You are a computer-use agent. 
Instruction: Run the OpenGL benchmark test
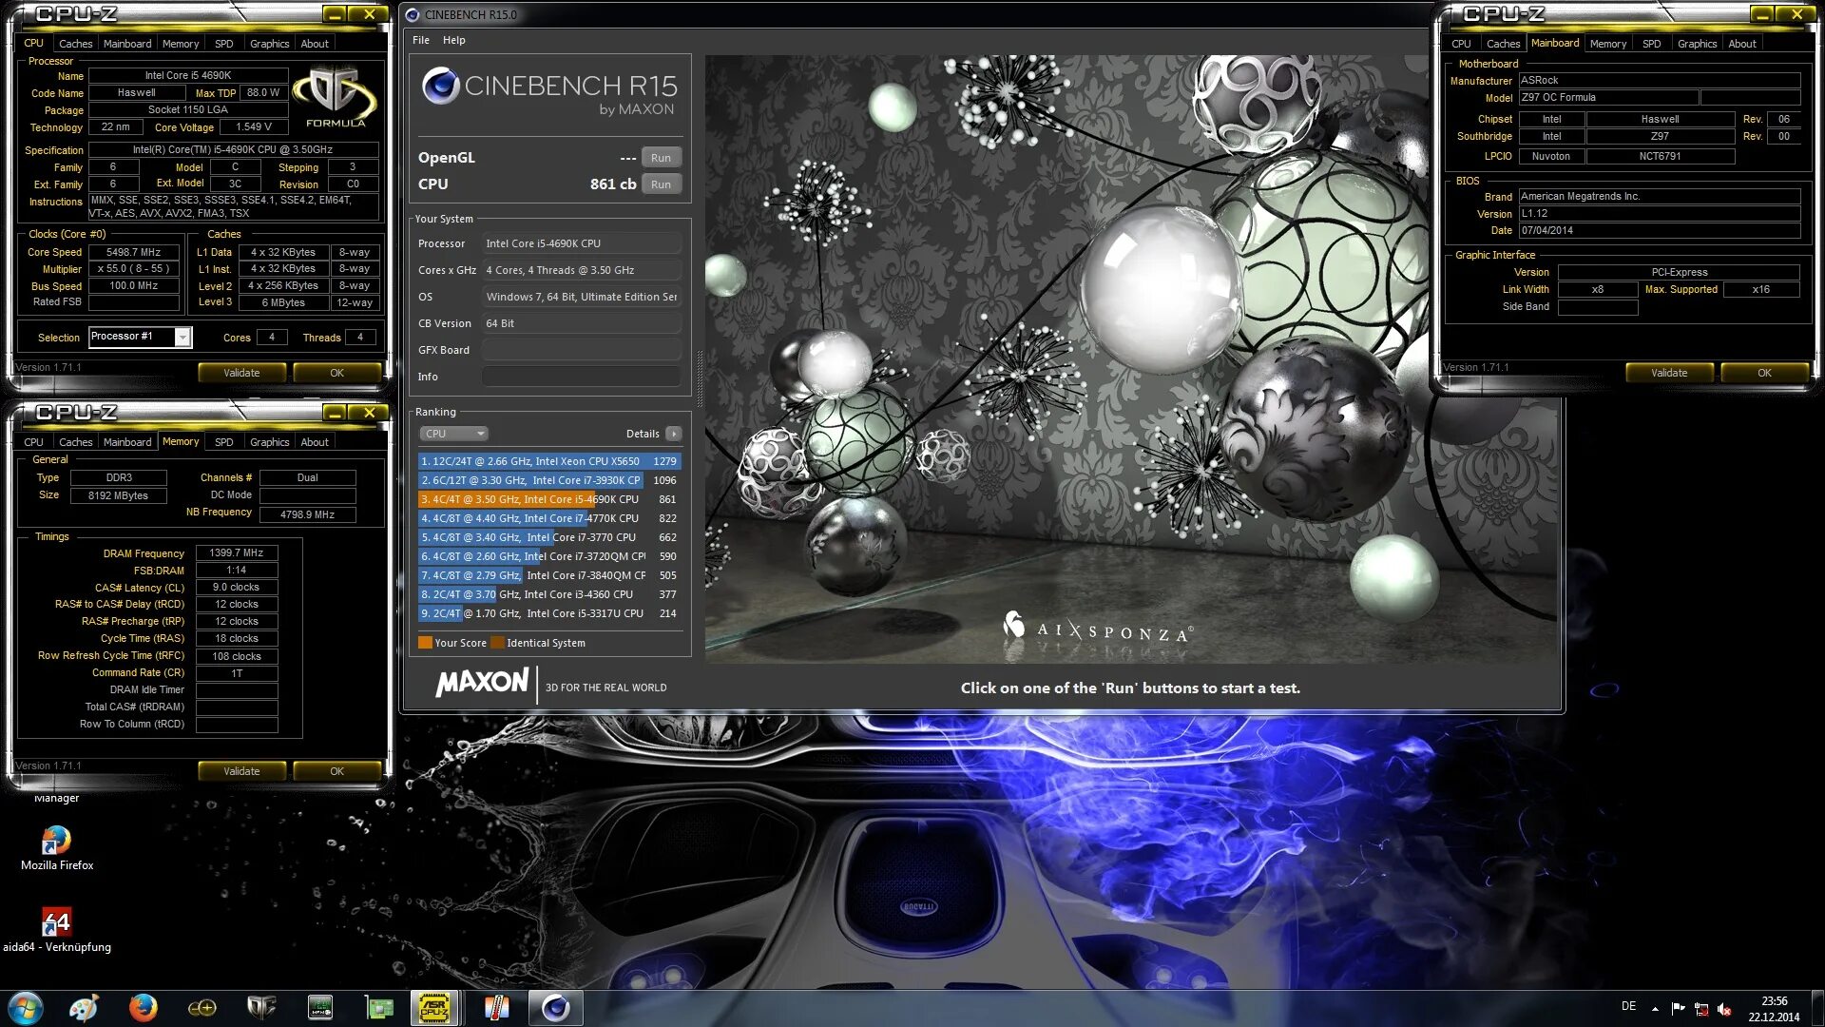[x=661, y=158]
